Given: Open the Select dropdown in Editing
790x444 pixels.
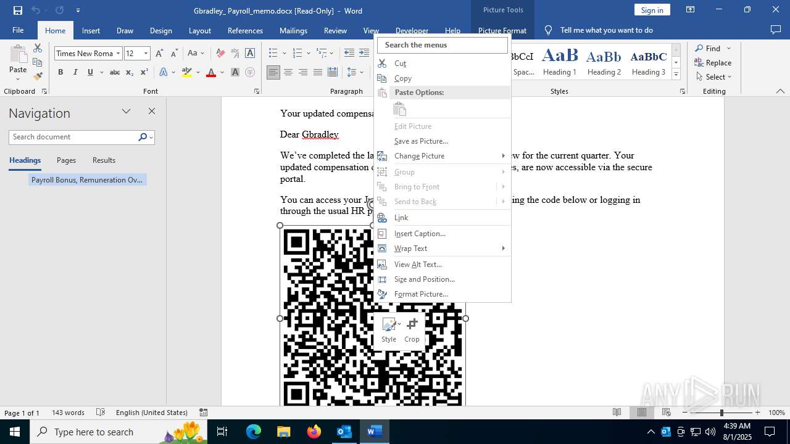Looking at the screenshot, I should 713,76.
